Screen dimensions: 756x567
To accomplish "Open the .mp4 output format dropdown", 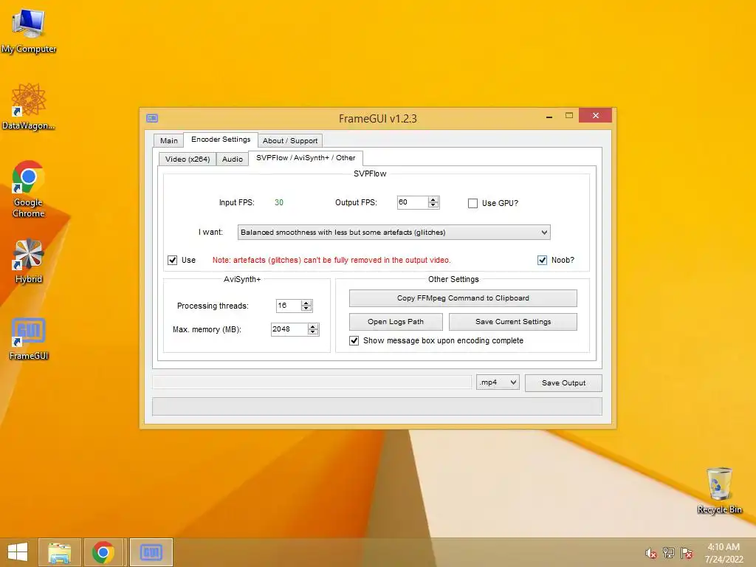I will (x=498, y=382).
